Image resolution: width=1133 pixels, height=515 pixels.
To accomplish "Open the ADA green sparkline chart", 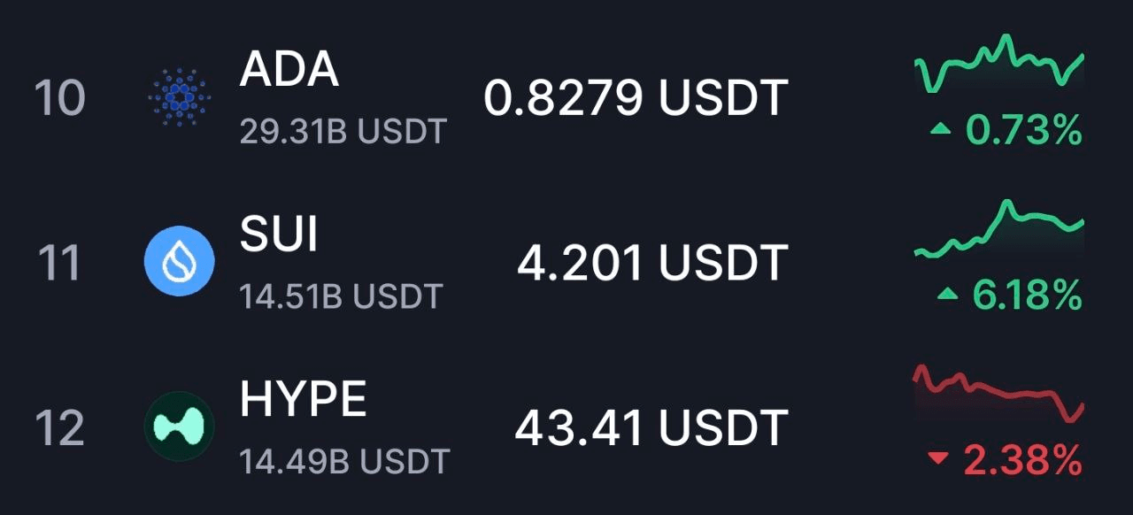I will (999, 64).
